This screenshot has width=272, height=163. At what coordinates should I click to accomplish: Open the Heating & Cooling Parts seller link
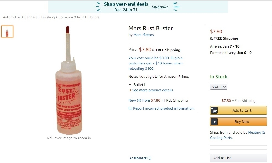click(x=237, y=135)
